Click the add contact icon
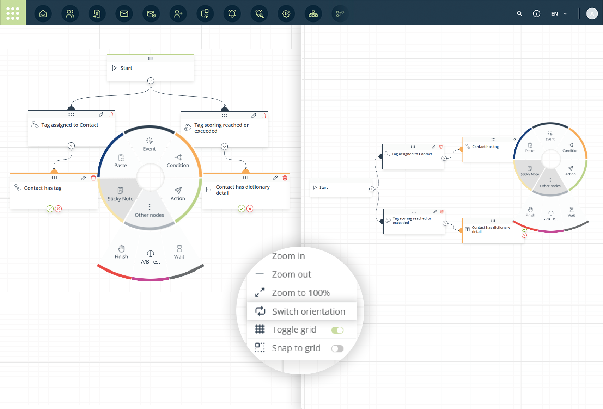Viewport: 603px width, 409px height. pos(178,14)
